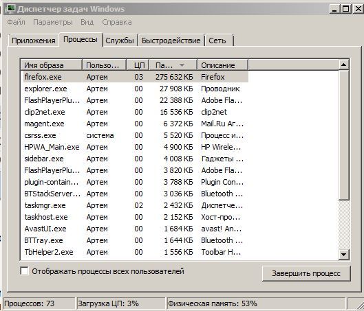Open the Файл menu
This screenshot has height=311, width=364.
pos(17,22)
